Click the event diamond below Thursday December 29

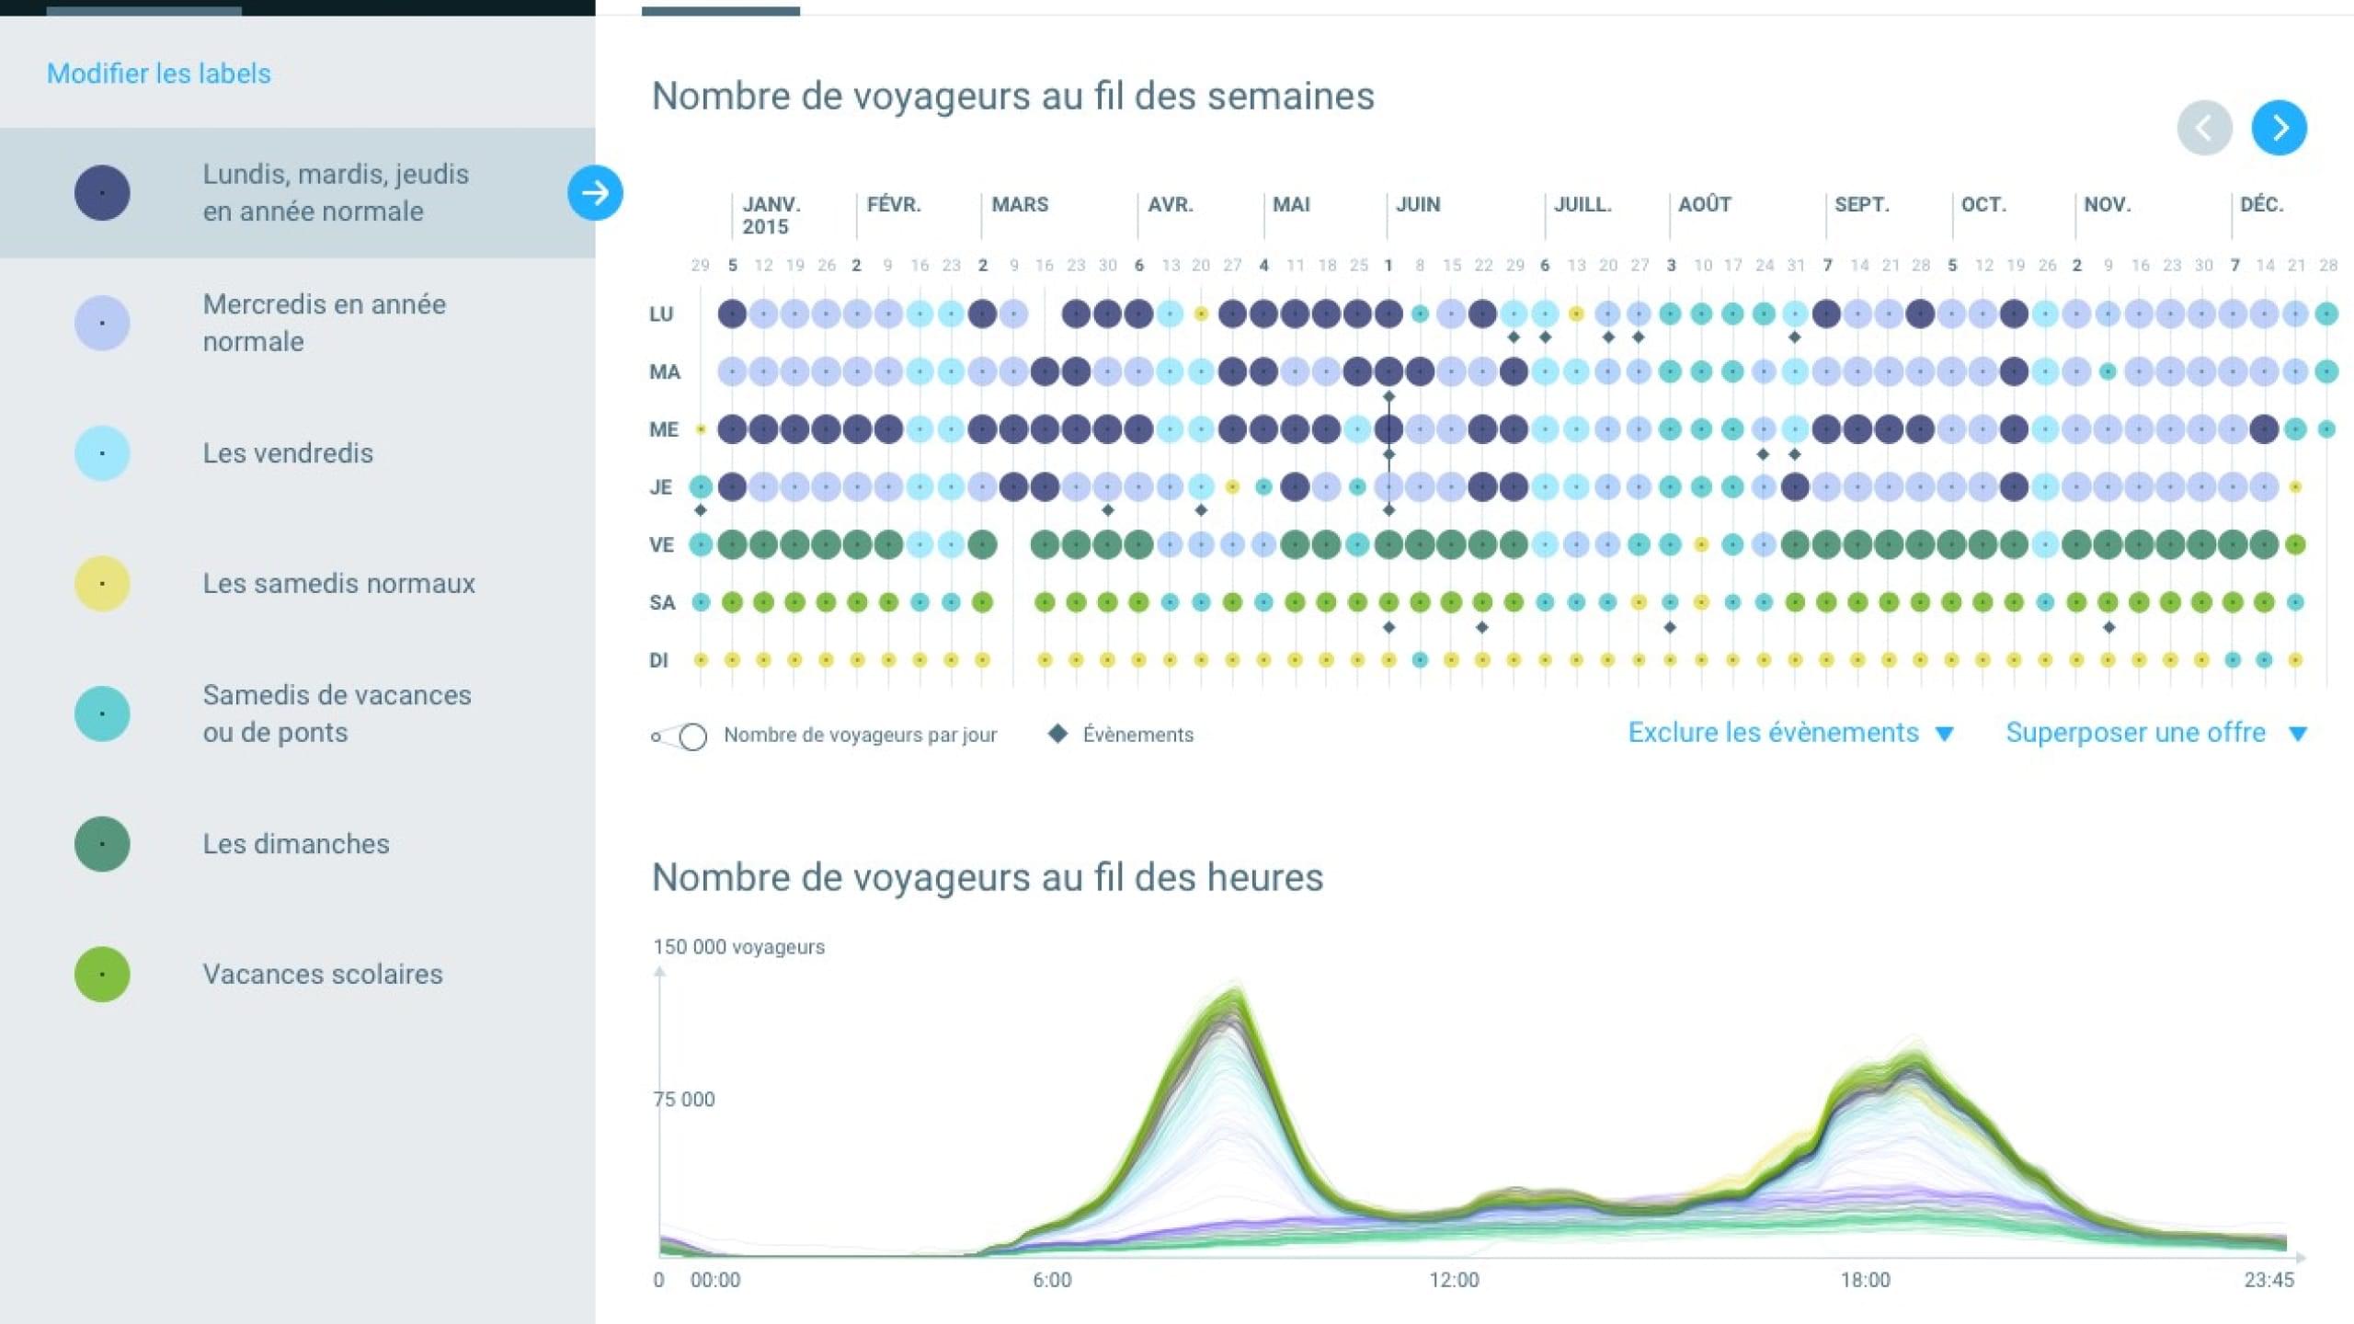(x=701, y=510)
